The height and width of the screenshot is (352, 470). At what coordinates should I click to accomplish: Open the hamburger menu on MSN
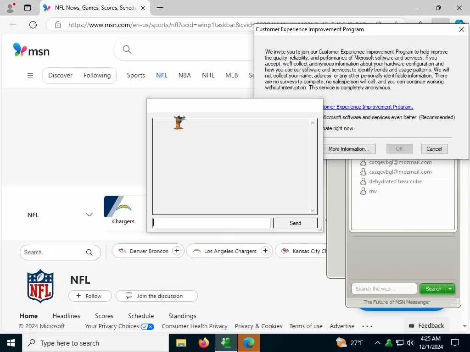tap(30, 76)
